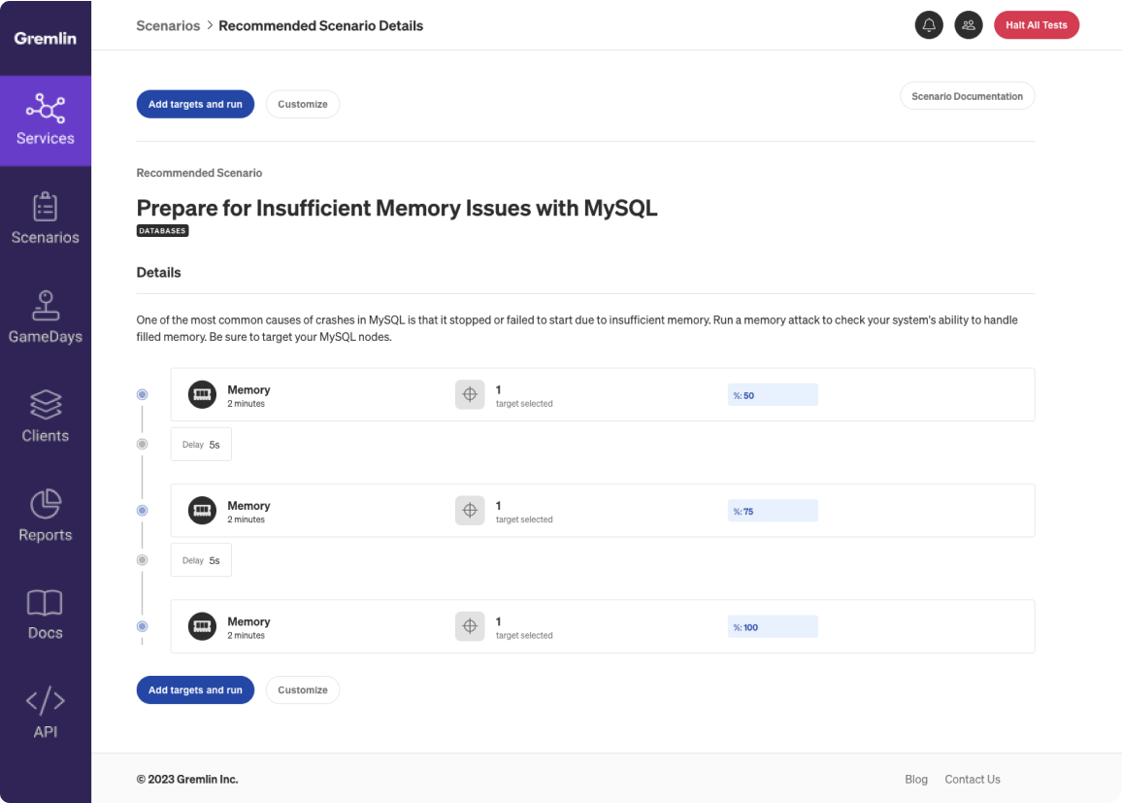Click the second Memory attack chip icon
Image resolution: width=1122 pixels, height=803 pixels.
coord(202,511)
